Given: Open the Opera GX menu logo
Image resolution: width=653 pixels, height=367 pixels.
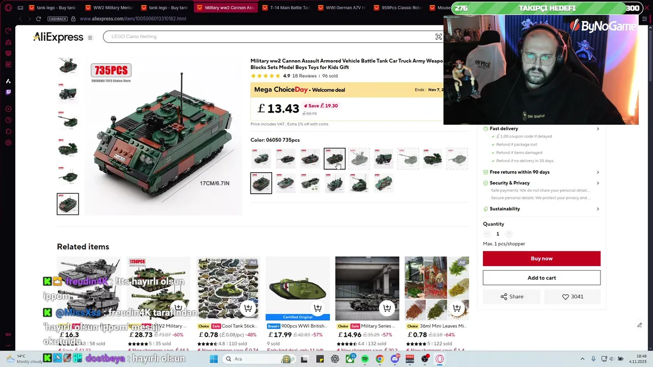Looking at the screenshot, I should coord(8,8).
